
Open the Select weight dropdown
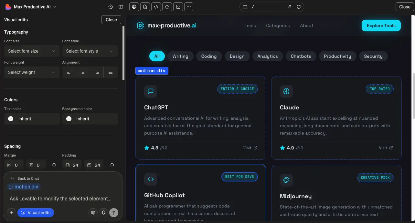pos(32,72)
